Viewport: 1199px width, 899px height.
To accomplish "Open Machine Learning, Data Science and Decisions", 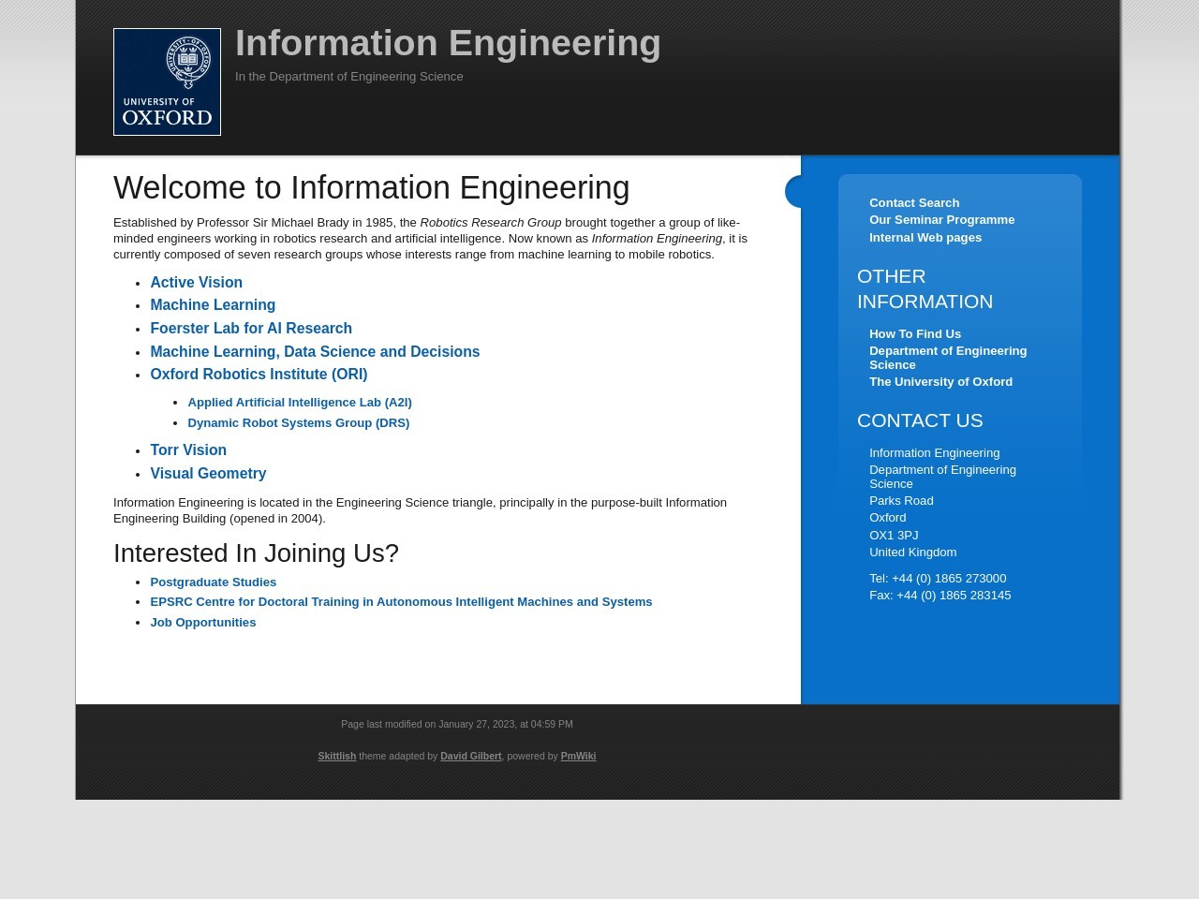I will click(315, 351).
